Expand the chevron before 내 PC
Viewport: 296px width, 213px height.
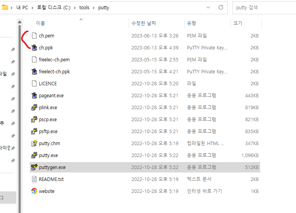pyautogui.click(x=12, y=8)
